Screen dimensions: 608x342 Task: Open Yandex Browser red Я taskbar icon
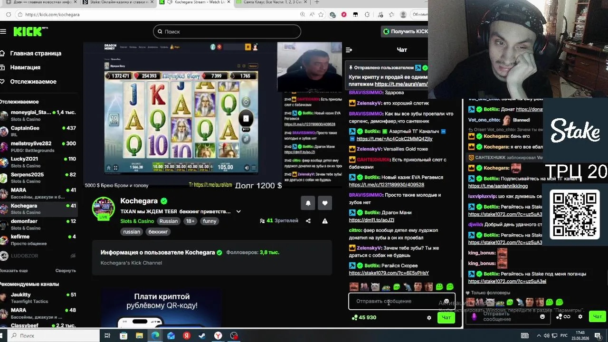(187, 336)
